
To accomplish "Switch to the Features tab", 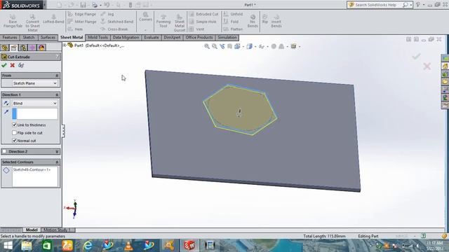I will click(10, 37).
